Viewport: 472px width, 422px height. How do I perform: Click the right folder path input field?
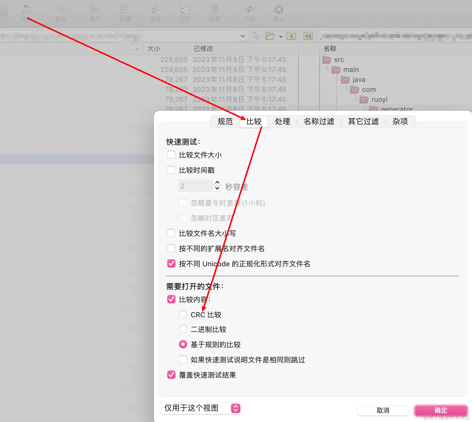tap(395, 36)
